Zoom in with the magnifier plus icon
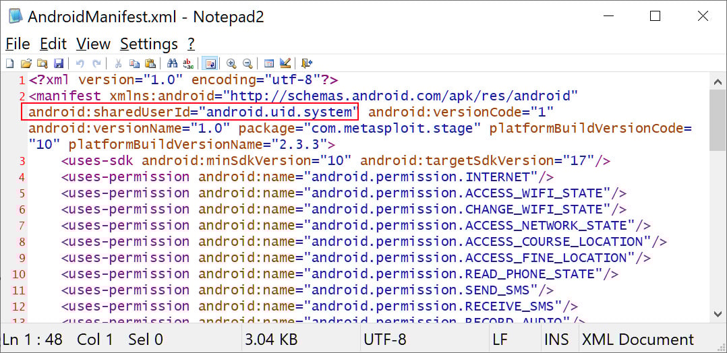727x353 pixels. click(x=231, y=63)
